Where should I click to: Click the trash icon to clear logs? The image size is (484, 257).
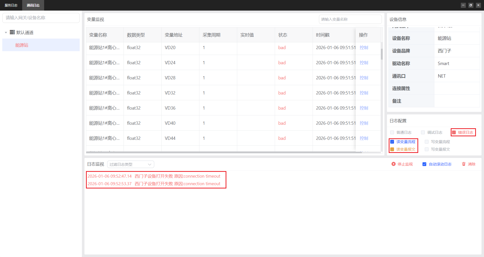[464, 164]
